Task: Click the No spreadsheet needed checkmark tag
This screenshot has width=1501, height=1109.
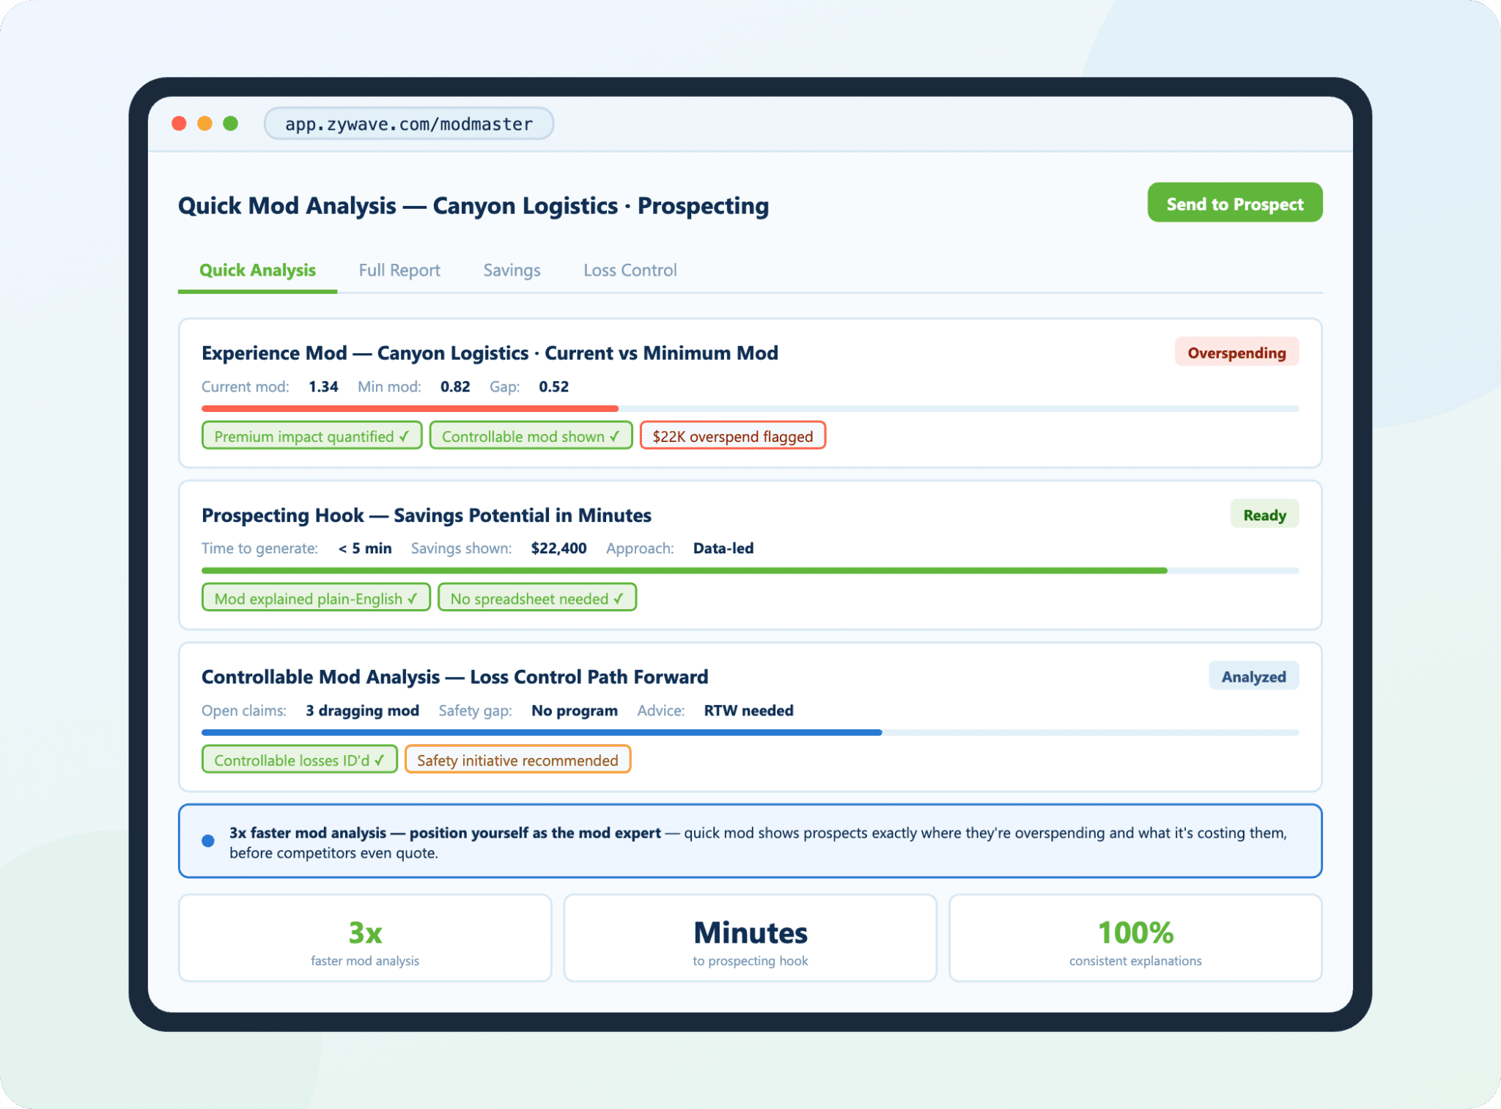Action: pyautogui.click(x=536, y=598)
